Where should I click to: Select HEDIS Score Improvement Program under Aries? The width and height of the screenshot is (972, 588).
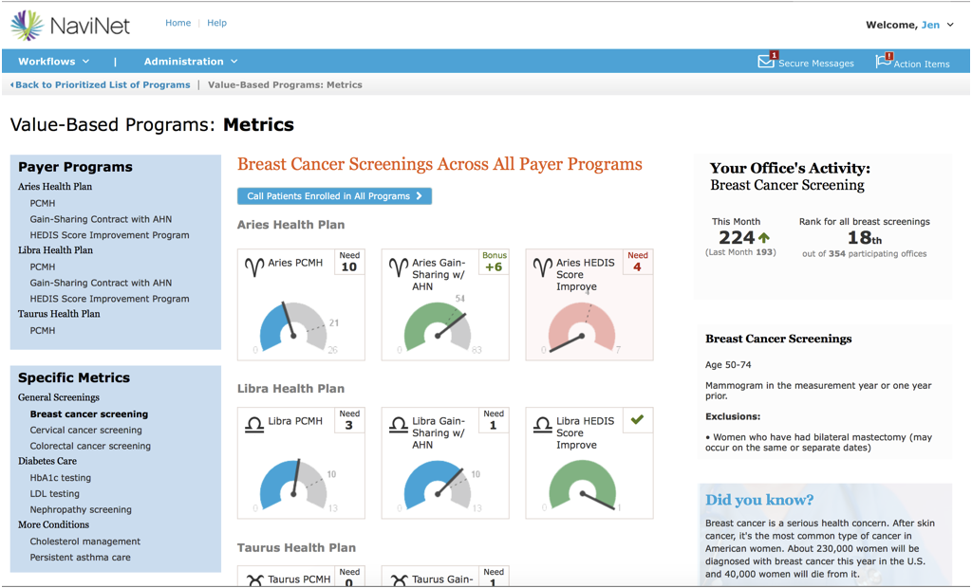[110, 235]
